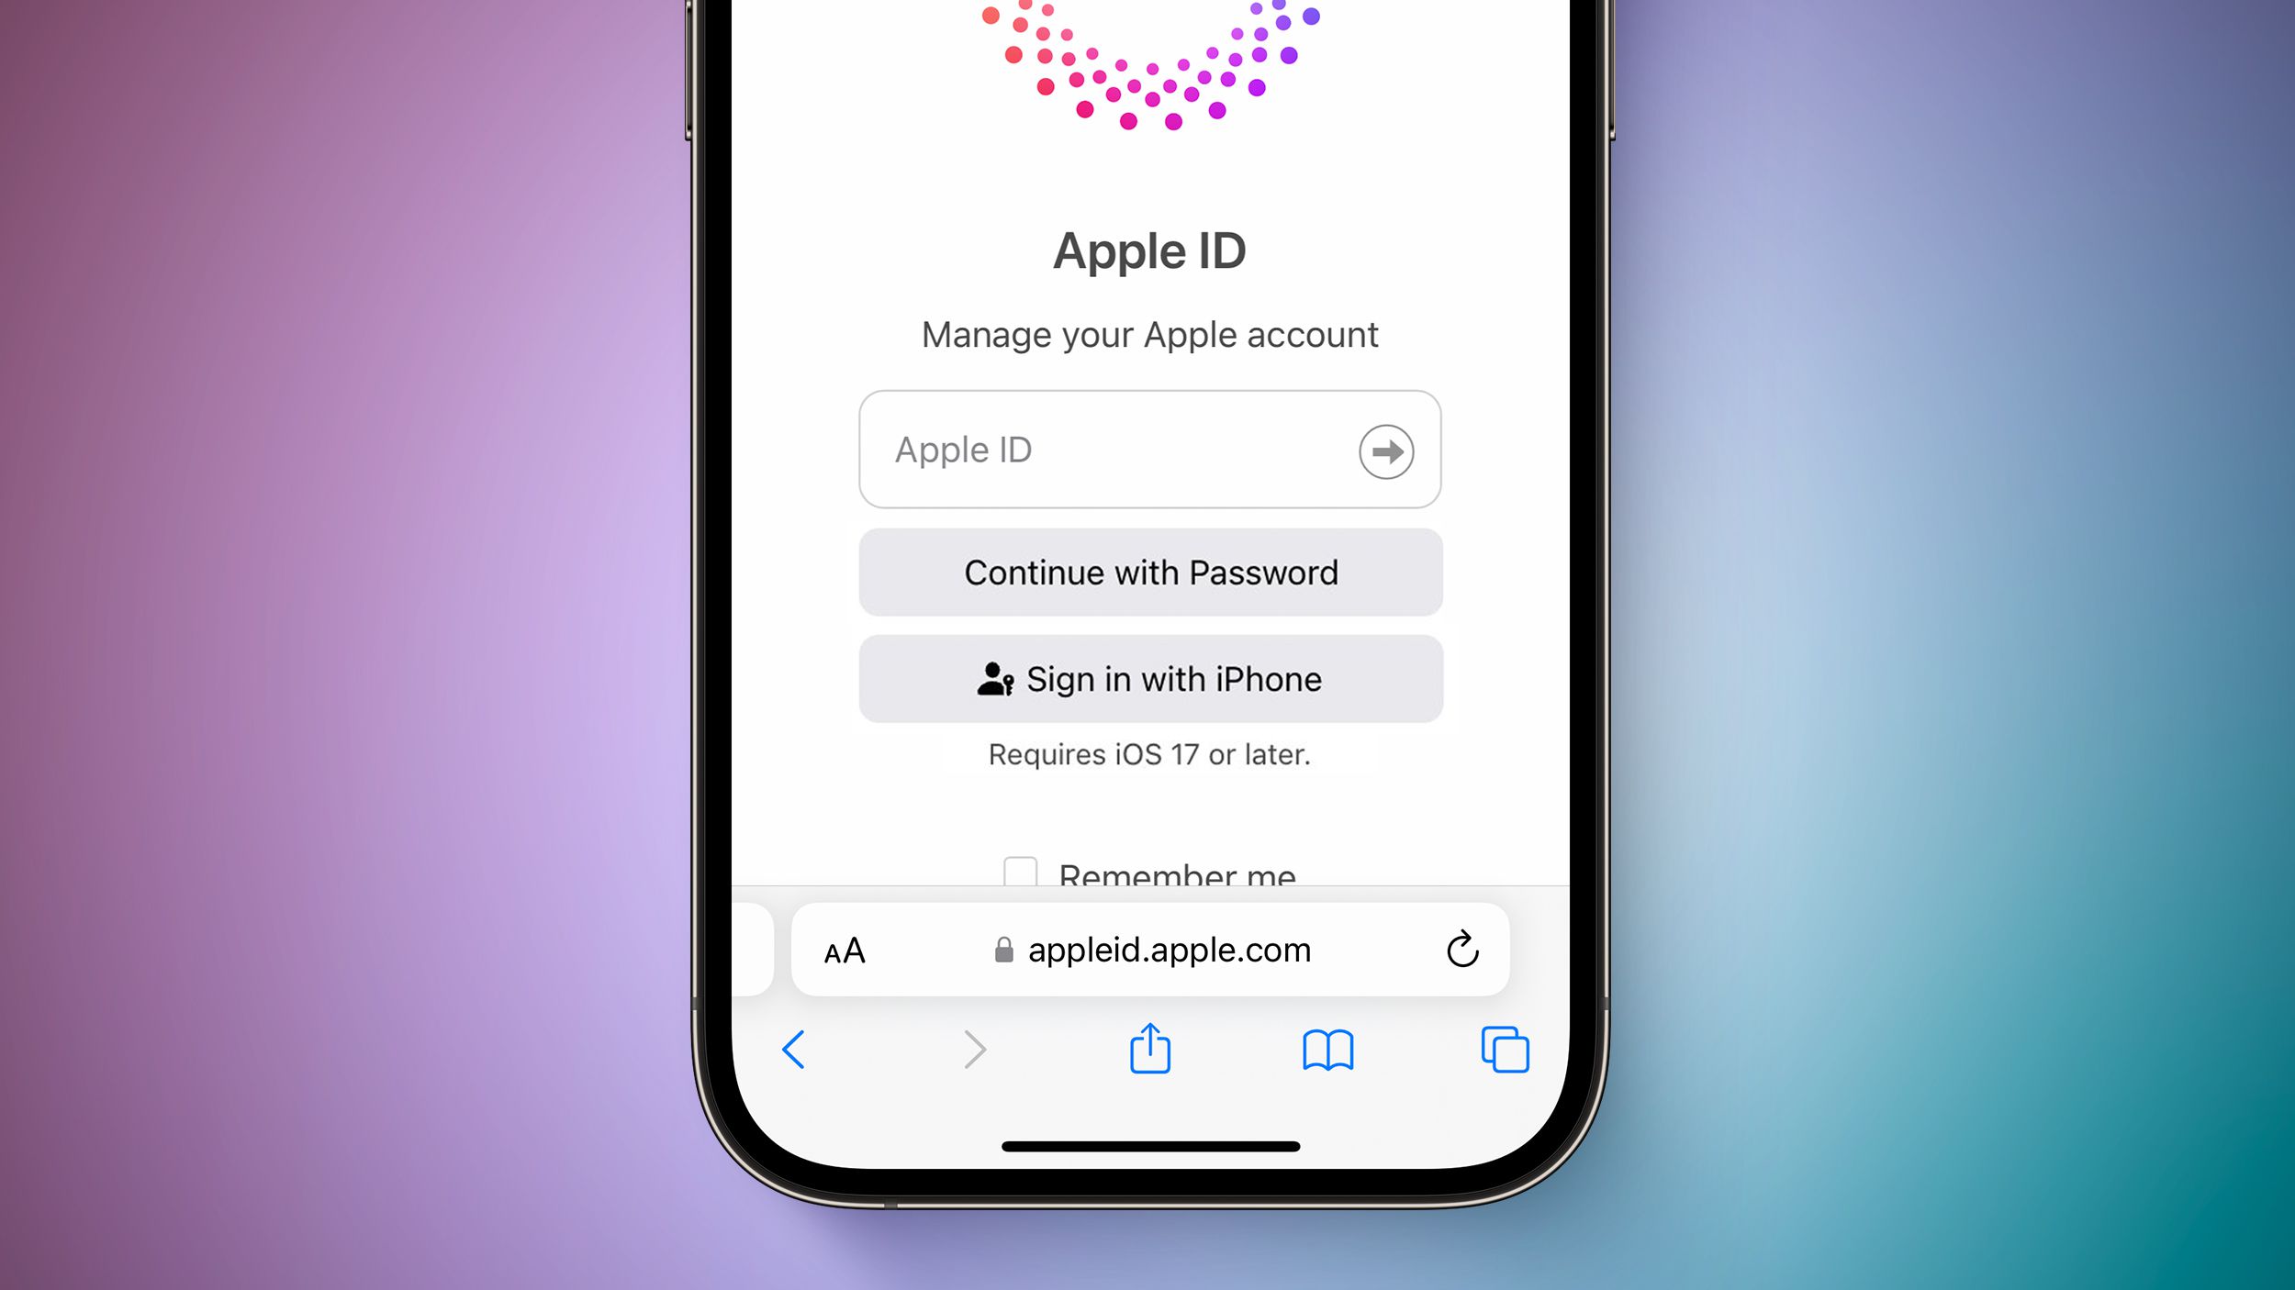Screen dimensions: 2295x1290
Task: Click the Sign in with iPhone button
Action: point(1149,679)
